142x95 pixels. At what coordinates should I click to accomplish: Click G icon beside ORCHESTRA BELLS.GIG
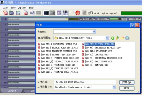click(39, 44)
